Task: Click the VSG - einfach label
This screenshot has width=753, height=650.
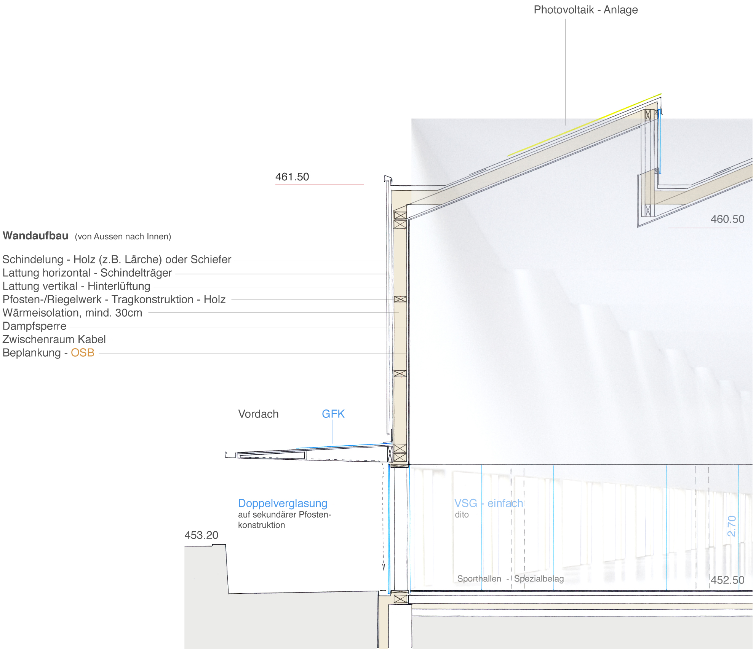Action: click(489, 503)
